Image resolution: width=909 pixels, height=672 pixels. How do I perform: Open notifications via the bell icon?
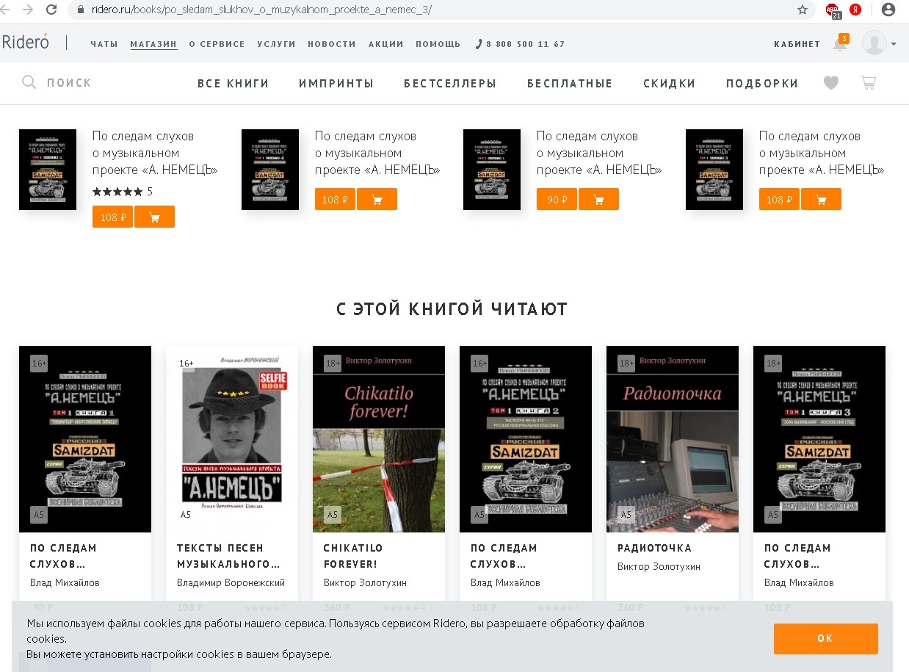pyautogui.click(x=840, y=43)
